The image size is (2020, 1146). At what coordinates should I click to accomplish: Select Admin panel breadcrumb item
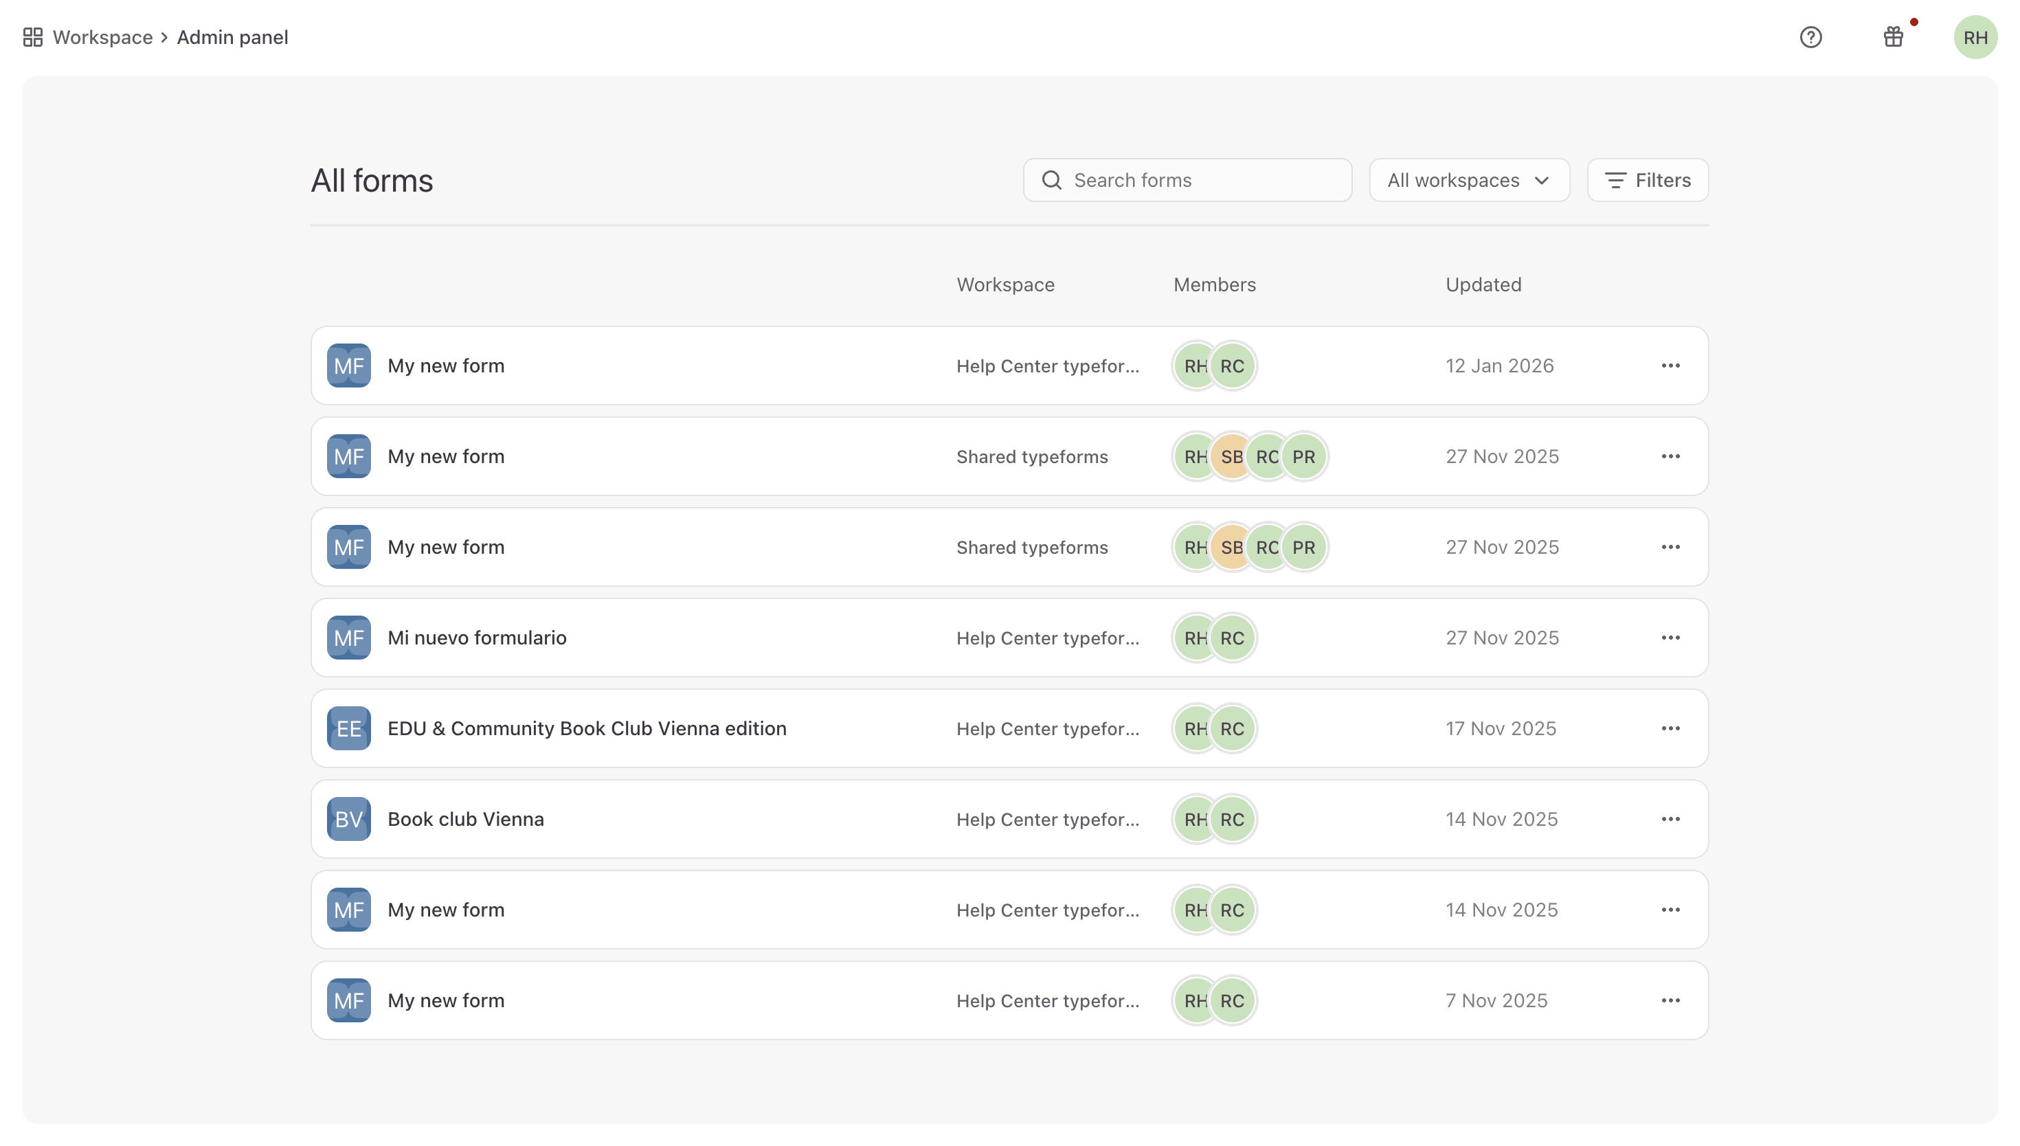pos(232,37)
